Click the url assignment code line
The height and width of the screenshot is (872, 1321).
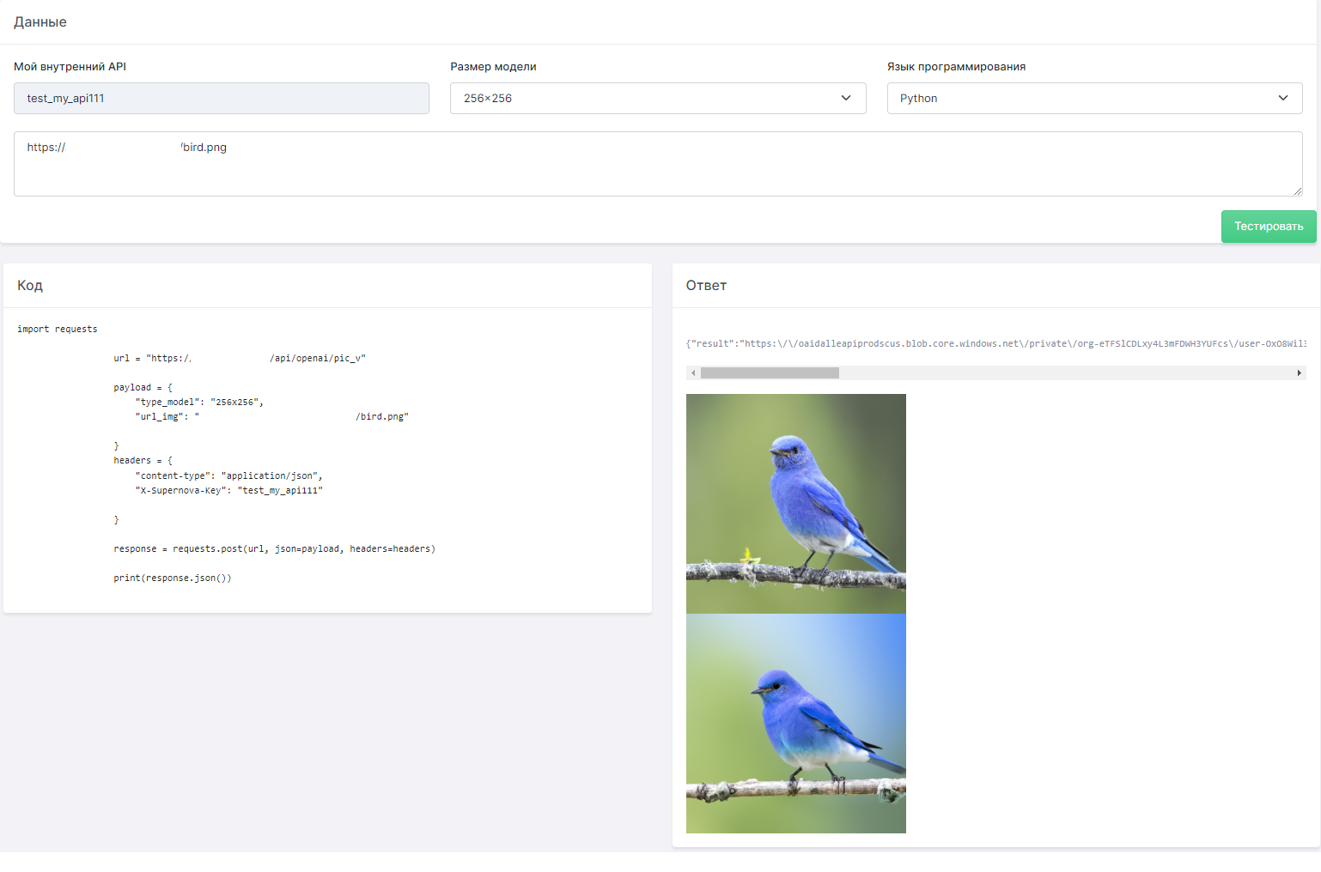pyautogui.click(x=240, y=358)
